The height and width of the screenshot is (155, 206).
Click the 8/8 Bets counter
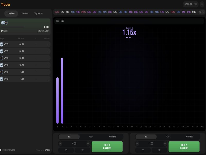(x=4, y=31)
